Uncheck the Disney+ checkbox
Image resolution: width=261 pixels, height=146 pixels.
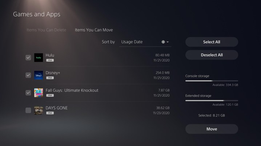(x=28, y=75)
